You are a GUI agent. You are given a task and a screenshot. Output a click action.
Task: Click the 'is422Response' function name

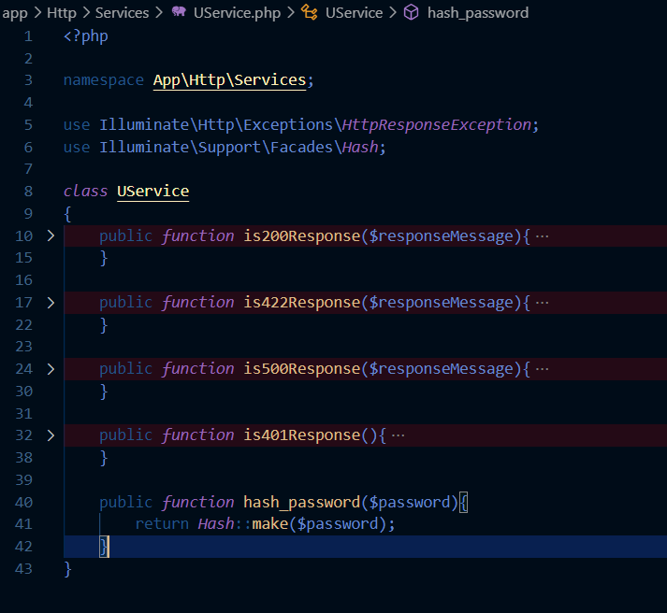(x=301, y=303)
